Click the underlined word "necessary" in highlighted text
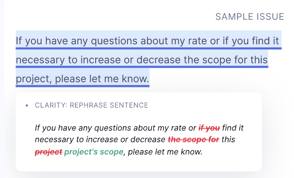This screenshot has width=294, height=178. [x=40, y=60]
